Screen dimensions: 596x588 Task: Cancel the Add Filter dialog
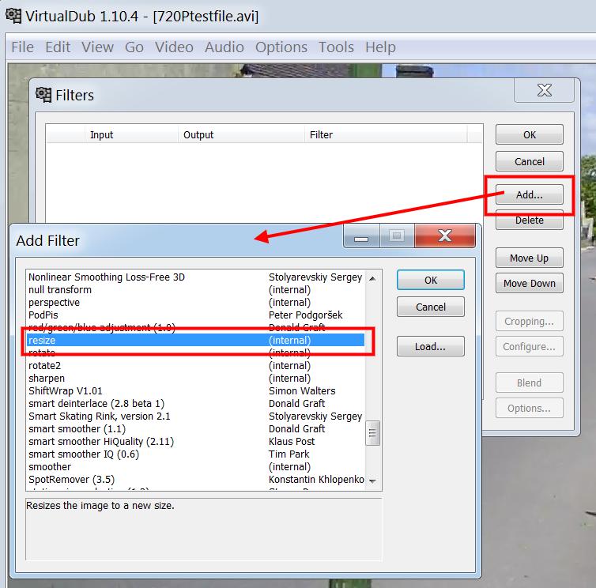[x=431, y=307]
